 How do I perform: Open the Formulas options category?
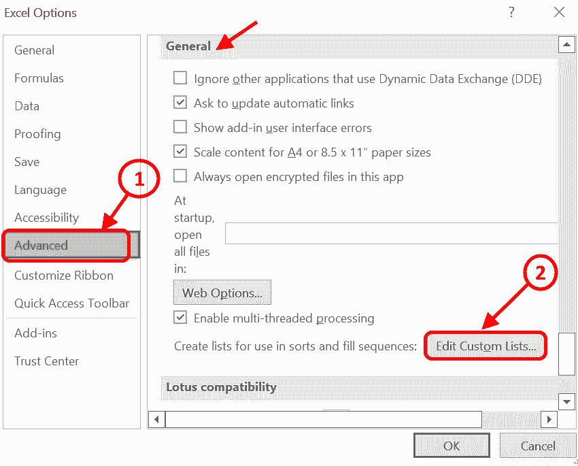click(39, 78)
